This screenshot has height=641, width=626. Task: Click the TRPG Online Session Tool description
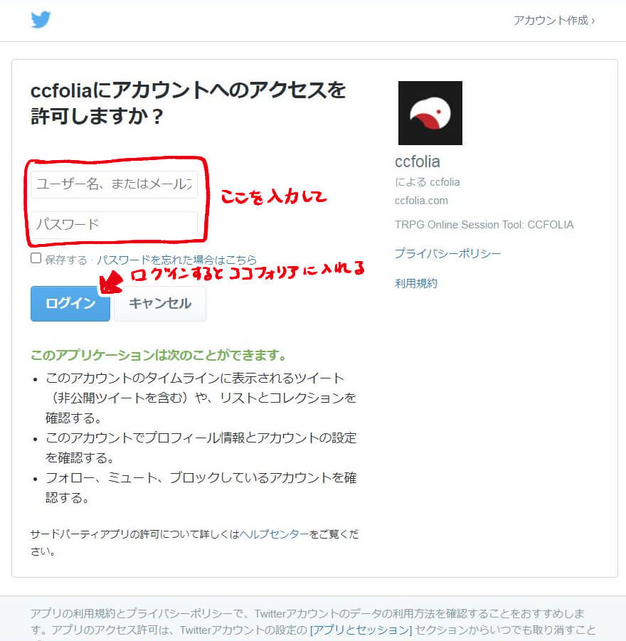coord(484,225)
